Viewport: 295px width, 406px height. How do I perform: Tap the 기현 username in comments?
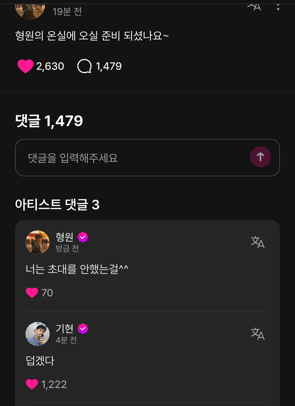[64, 328]
